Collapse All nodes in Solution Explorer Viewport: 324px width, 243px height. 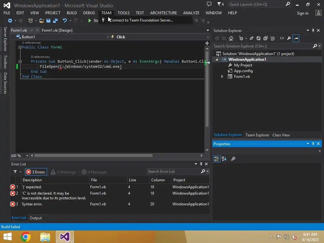point(265,38)
